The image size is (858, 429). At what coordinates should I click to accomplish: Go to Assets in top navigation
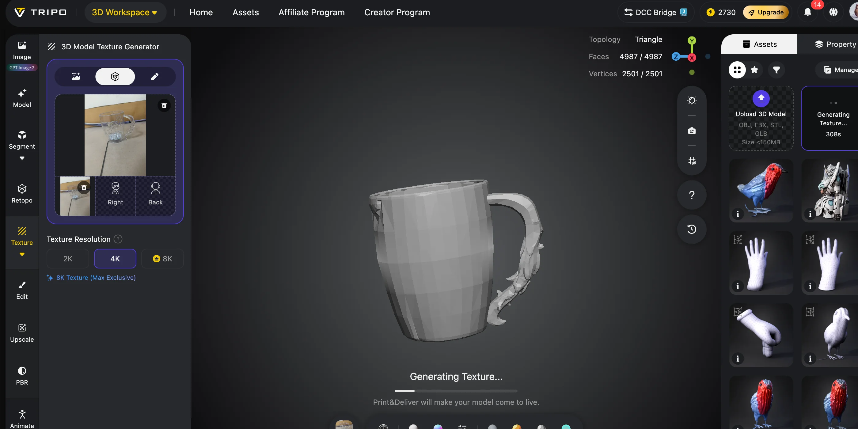pos(245,12)
